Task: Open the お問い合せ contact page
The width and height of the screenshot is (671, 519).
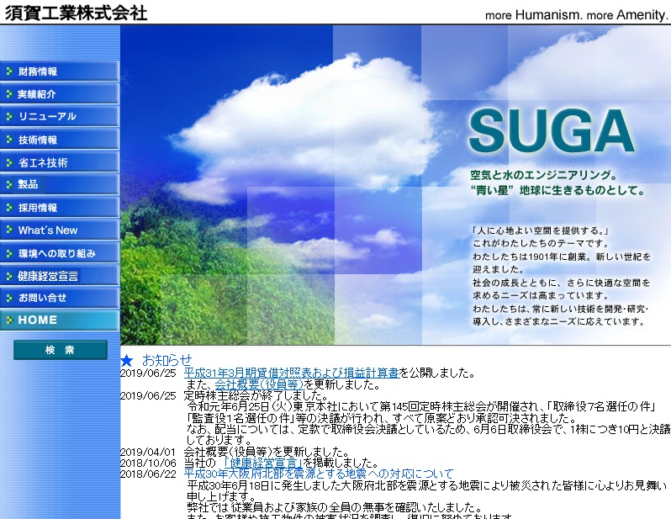Action: 60,298
